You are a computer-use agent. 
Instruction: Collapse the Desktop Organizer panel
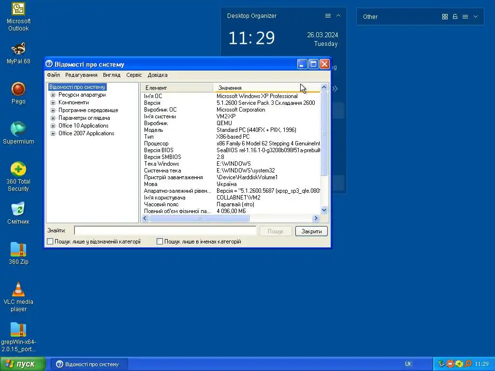click(338, 16)
